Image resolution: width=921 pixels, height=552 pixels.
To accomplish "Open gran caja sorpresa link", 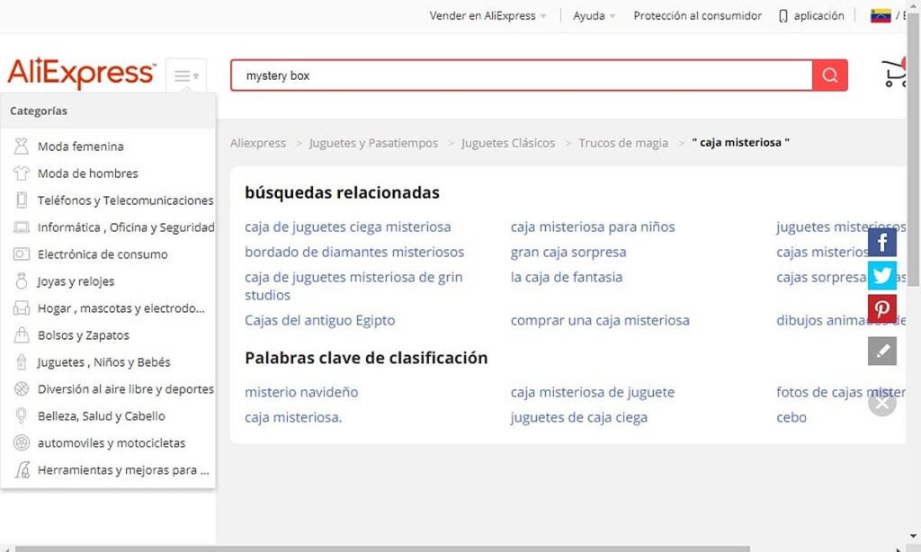I will pos(568,252).
